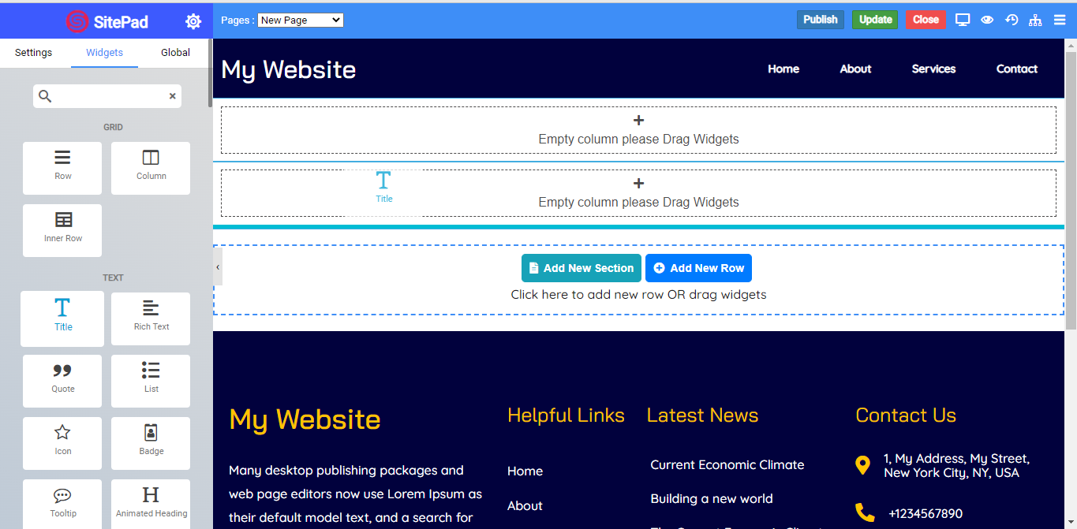The height and width of the screenshot is (529, 1077).
Task: Select the List widget
Action: [151, 380]
